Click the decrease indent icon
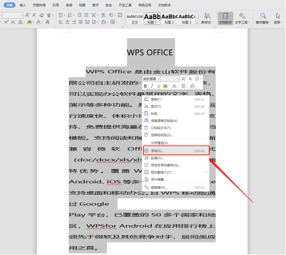 coord(80,15)
